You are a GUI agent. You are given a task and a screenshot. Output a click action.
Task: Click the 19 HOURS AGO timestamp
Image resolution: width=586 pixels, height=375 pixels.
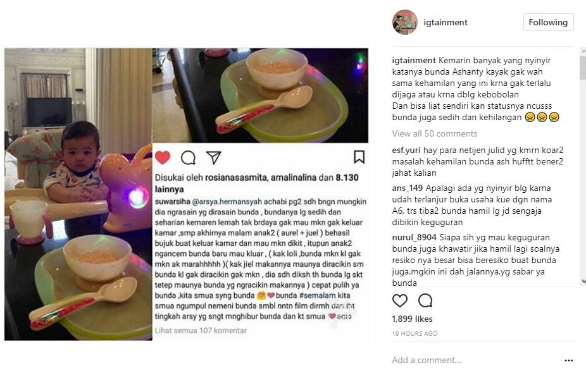pos(415,333)
